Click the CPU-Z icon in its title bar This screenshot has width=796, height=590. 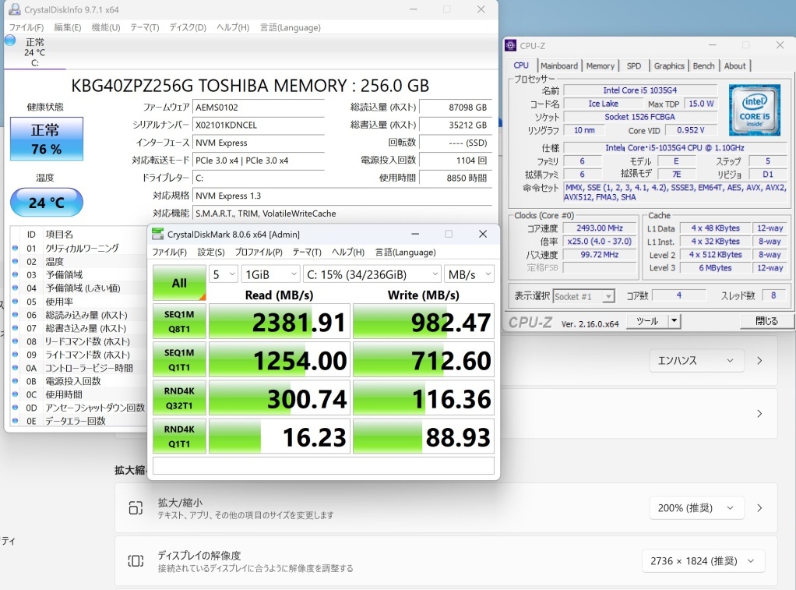point(510,45)
